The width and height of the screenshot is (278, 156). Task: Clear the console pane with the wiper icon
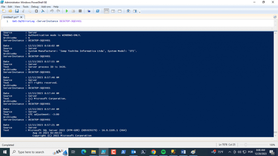[x=43, y=11]
